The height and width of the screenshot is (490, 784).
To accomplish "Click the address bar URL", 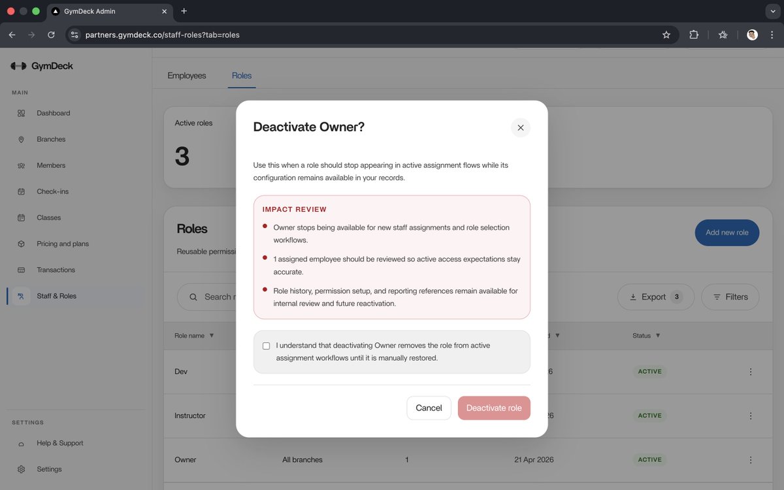I will pyautogui.click(x=163, y=35).
